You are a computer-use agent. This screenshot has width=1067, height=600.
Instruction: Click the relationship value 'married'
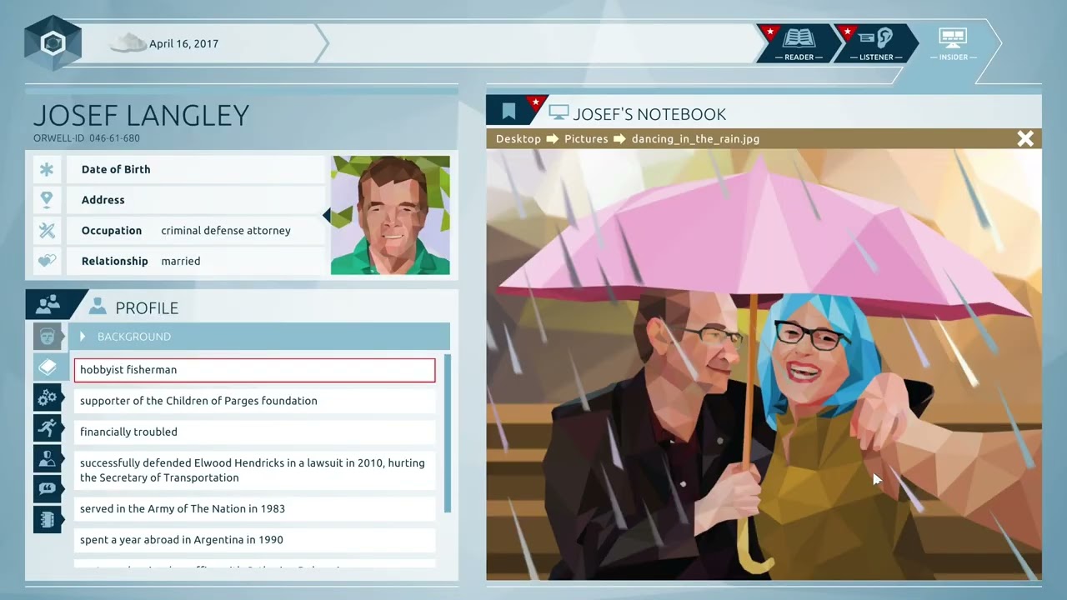click(x=181, y=261)
